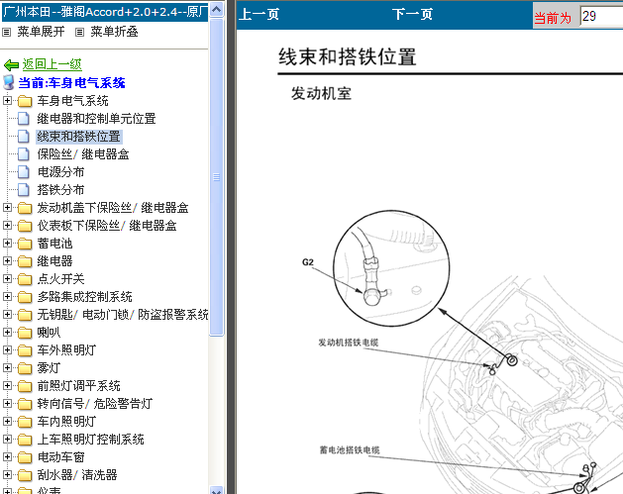
Task: Click 上一页 to go to previous page
Action: tap(260, 15)
